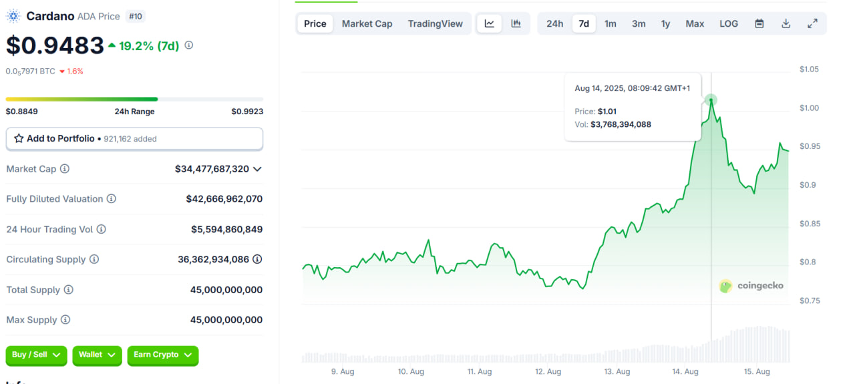Download chart data icon
Viewport: 855px width, 384px height.
pos(786,23)
